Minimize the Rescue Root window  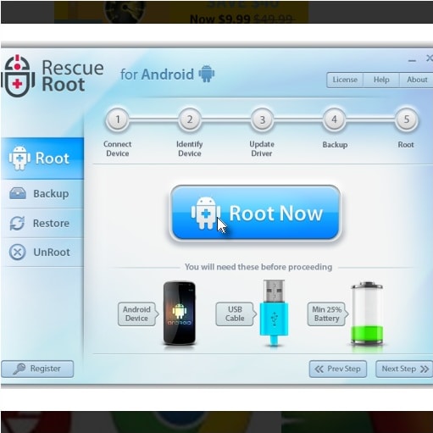click(x=412, y=60)
